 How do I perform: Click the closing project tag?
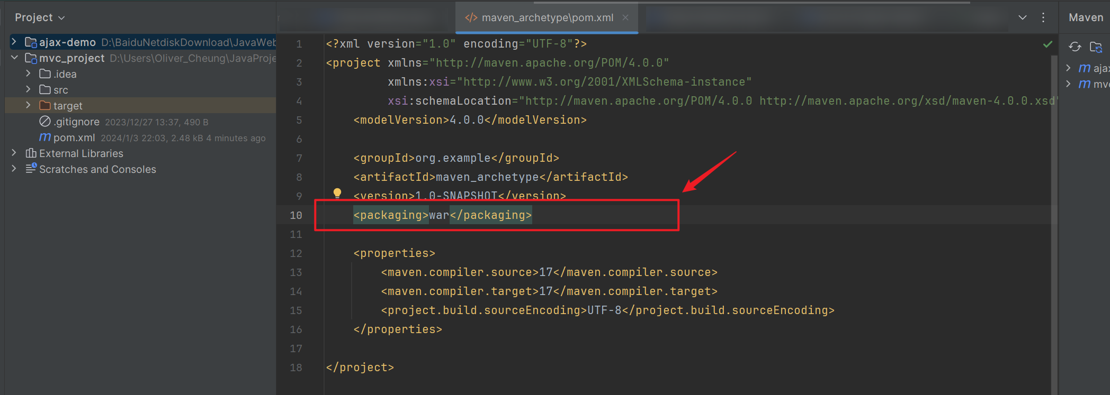point(360,368)
